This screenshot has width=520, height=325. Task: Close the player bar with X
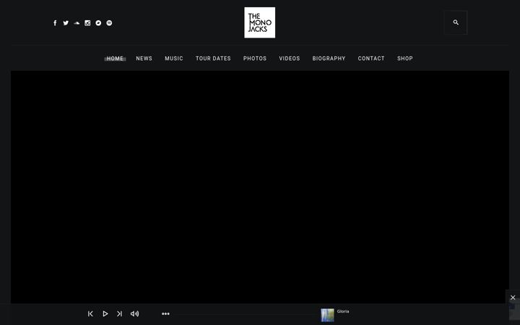point(513,298)
